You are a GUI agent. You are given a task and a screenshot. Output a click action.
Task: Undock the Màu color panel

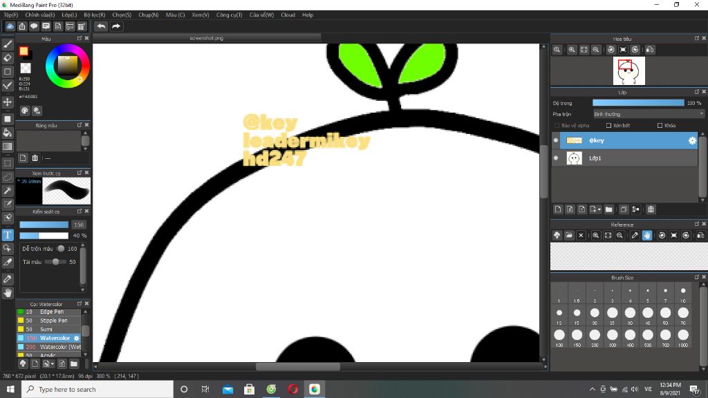coord(80,39)
